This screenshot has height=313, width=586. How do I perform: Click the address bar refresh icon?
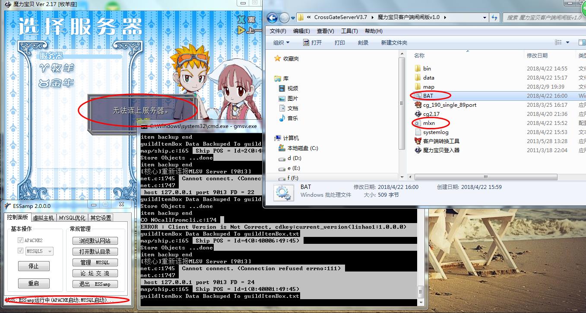coord(494,18)
